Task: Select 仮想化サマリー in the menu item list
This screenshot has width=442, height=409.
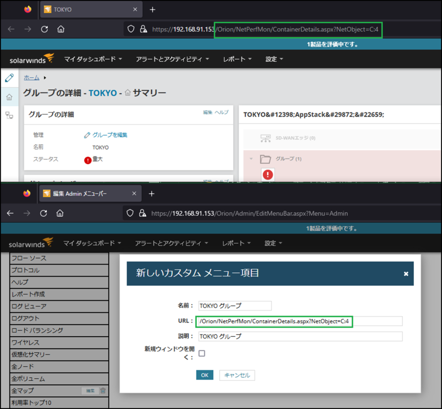Action: (x=59, y=355)
